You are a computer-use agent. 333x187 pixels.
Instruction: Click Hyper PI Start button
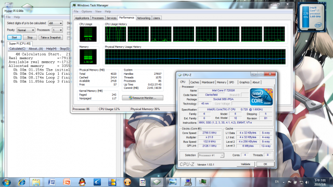pyautogui.click(x=14, y=37)
